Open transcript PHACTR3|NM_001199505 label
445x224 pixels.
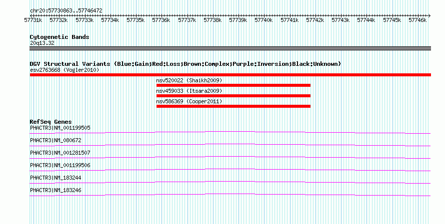coord(60,128)
